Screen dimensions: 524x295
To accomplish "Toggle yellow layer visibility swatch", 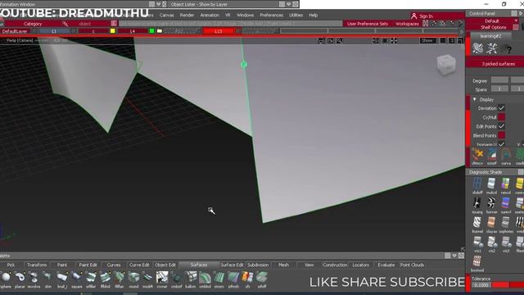I will tap(113, 31).
